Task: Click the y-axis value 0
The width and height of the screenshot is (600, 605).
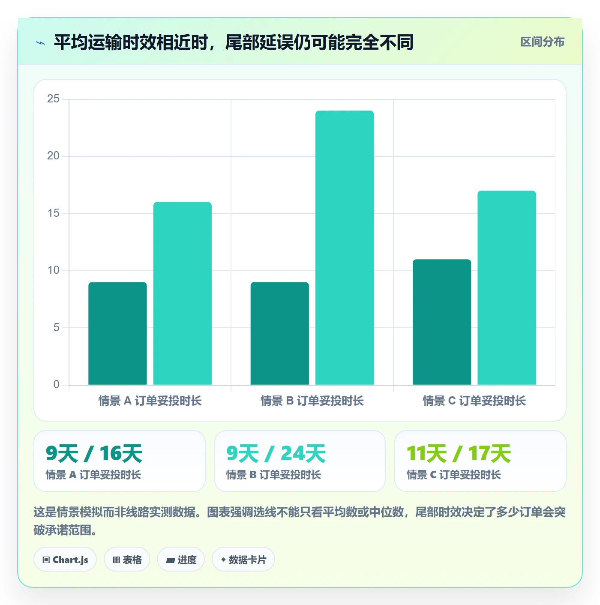Action: click(x=56, y=384)
